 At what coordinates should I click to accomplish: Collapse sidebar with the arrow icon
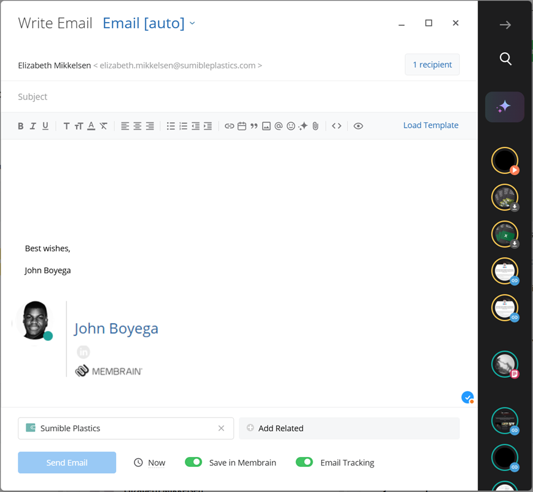click(505, 25)
